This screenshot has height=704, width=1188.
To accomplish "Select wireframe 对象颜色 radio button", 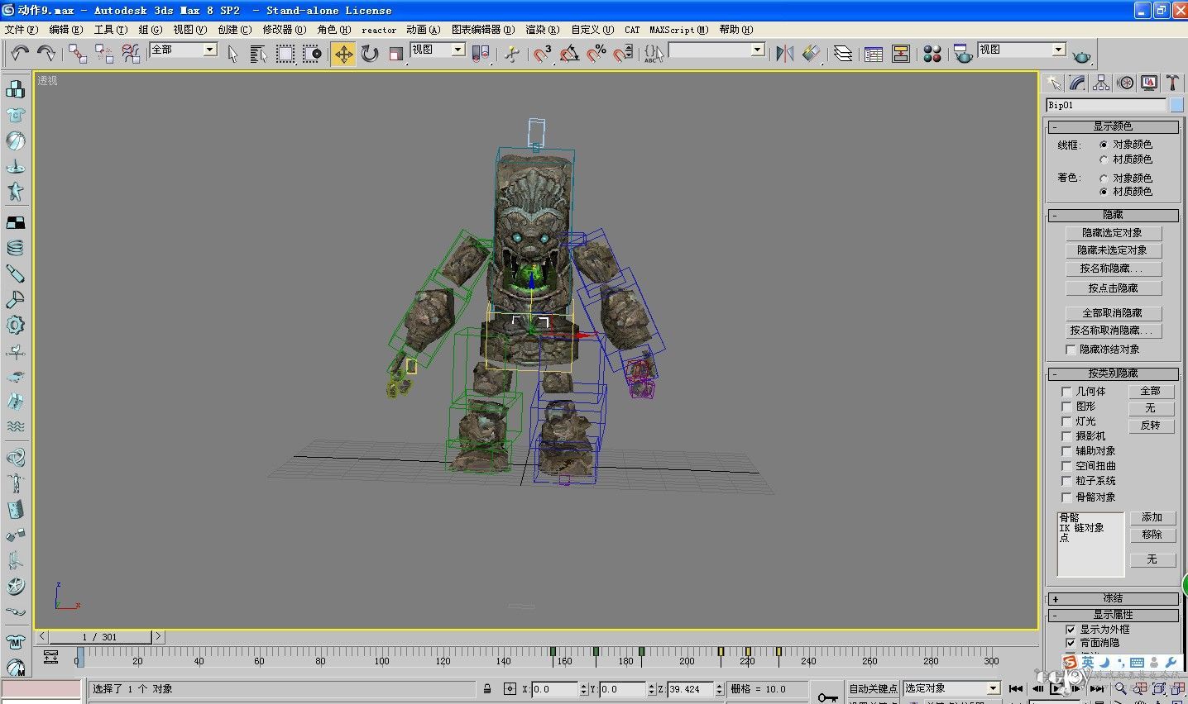I will (x=1104, y=145).
